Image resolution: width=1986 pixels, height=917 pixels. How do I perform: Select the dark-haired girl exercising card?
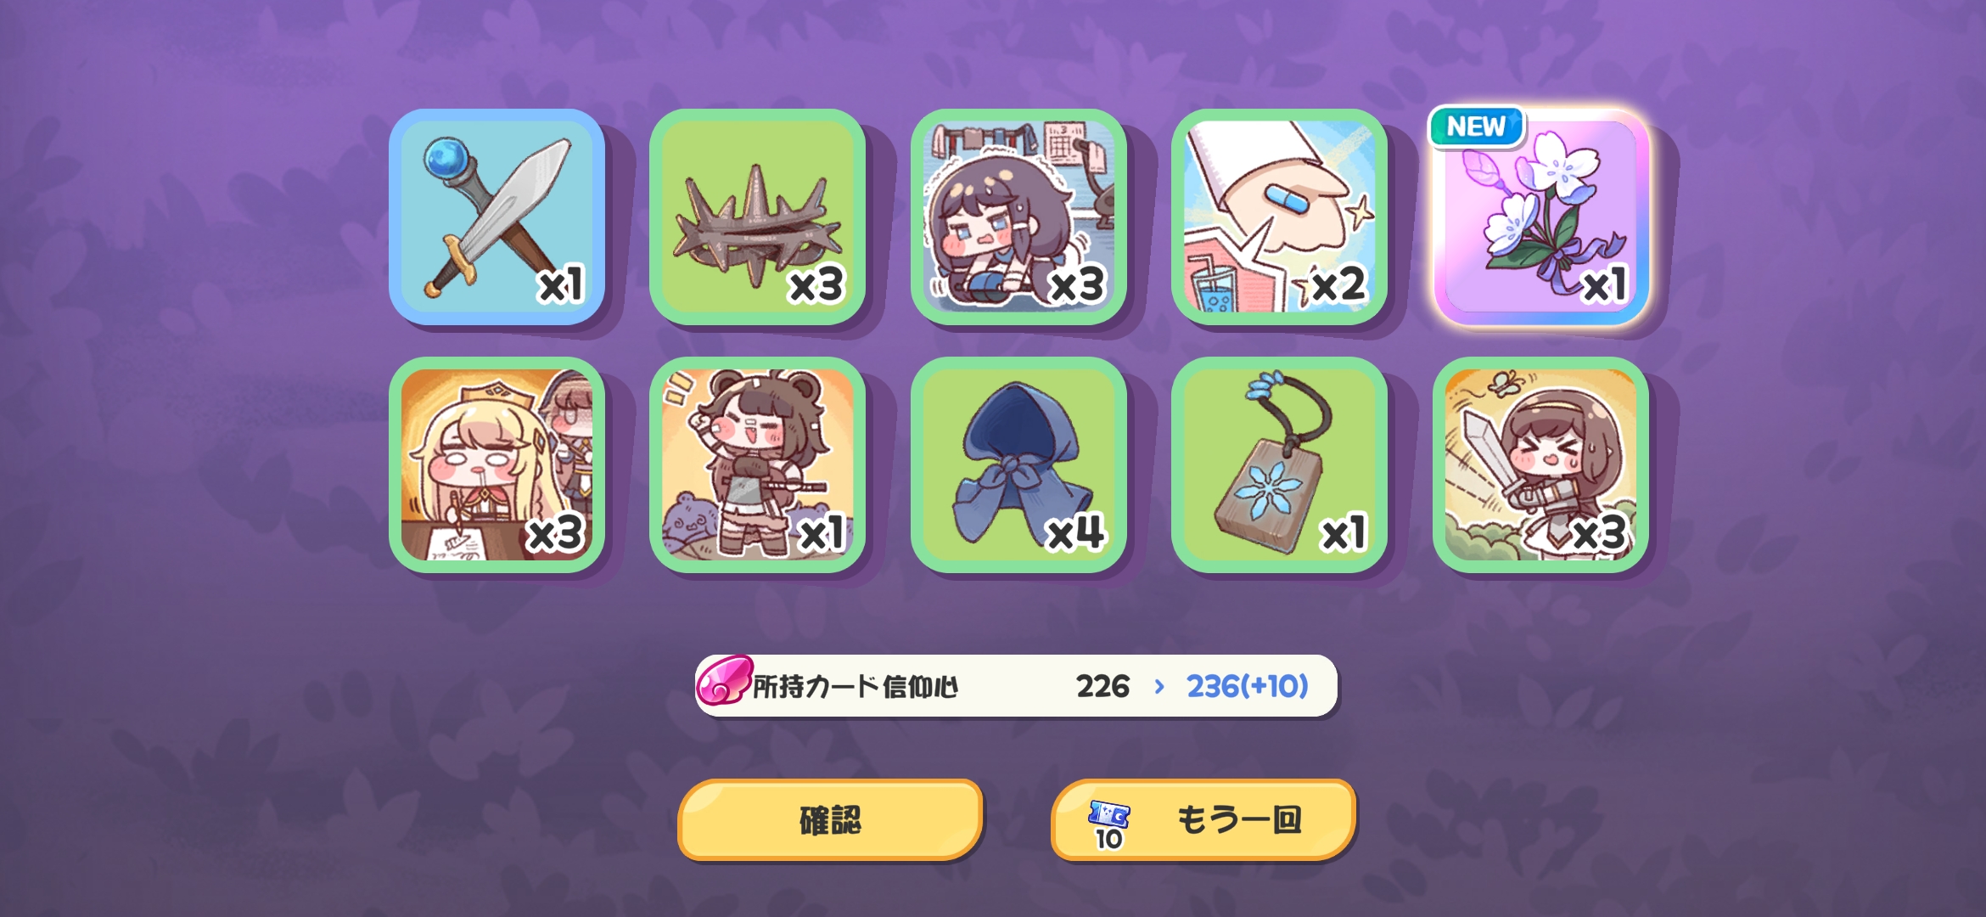coord(1018,217)
